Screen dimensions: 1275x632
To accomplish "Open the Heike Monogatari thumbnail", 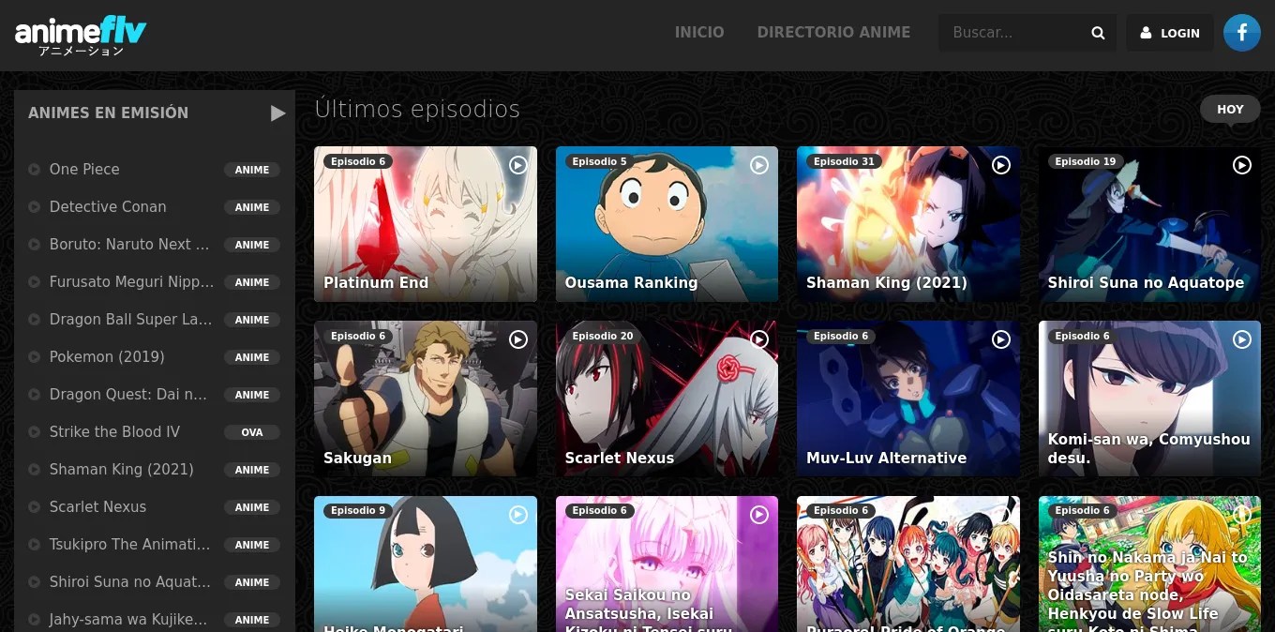I will click(426, 564).
